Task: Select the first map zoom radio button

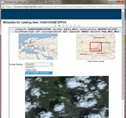Action: [x=55, y=26]
